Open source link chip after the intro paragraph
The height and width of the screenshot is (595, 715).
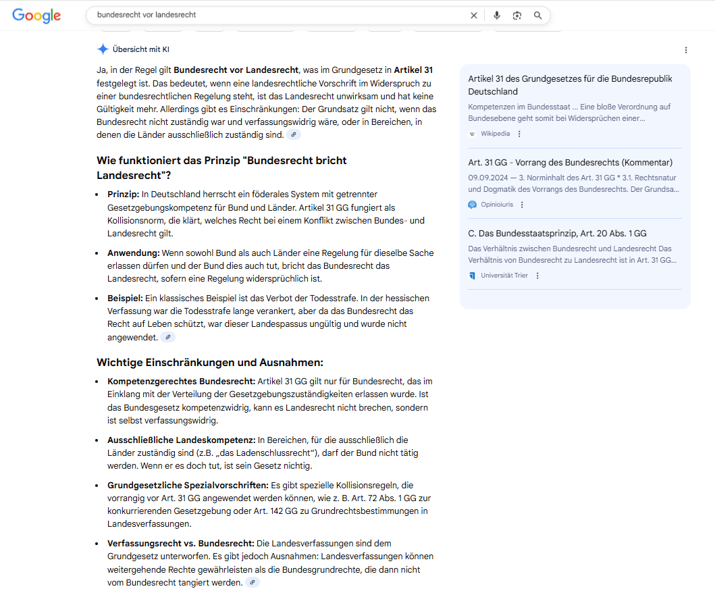[x=293, y=135]
